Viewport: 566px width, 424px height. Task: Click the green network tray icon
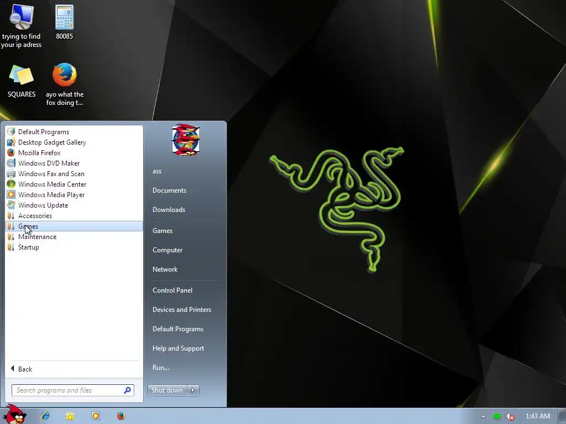coord(497,416)
